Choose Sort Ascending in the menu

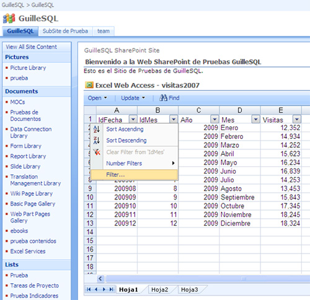(135, 129)
